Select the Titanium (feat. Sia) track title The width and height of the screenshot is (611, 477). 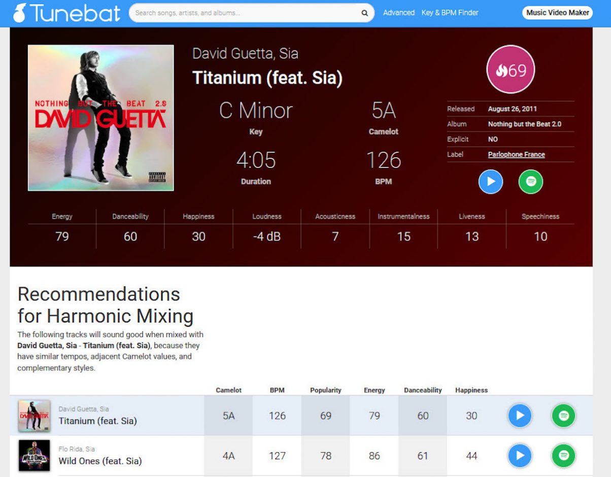pyautogui.click(x=267, y=78)
